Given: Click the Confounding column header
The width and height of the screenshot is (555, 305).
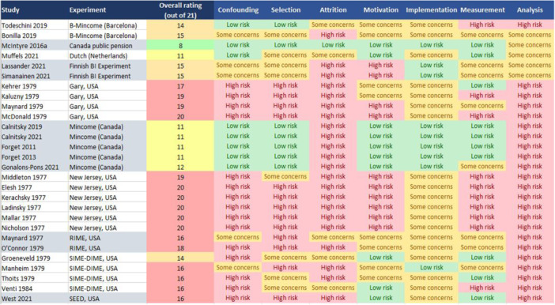Looking at the screenshot, I should click(238, 10).
